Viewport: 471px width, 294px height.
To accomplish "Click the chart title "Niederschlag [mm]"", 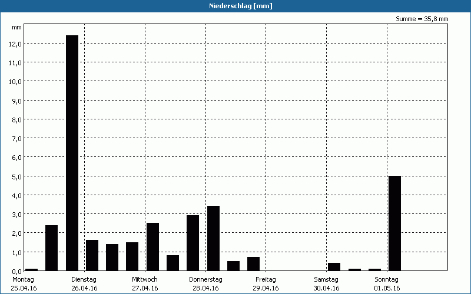I will (x=241, y=6).
